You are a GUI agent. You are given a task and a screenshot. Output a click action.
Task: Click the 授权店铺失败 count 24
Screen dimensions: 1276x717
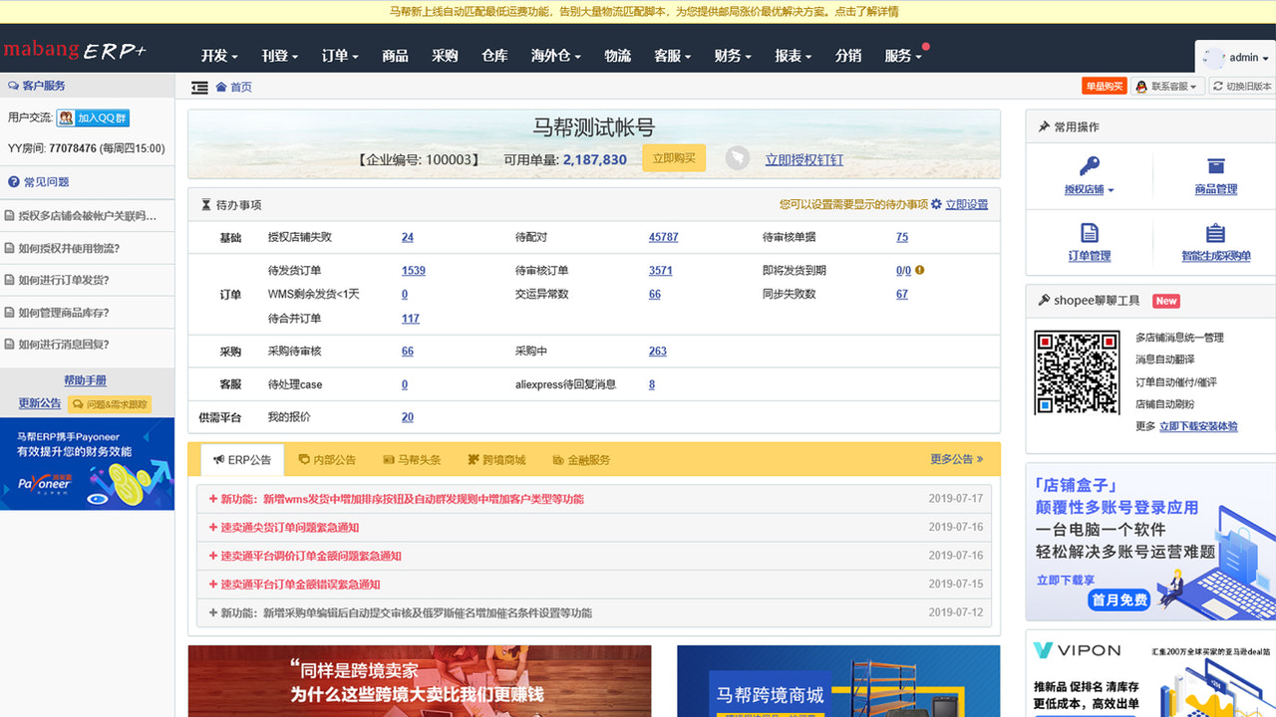click(x=408, y=237)
